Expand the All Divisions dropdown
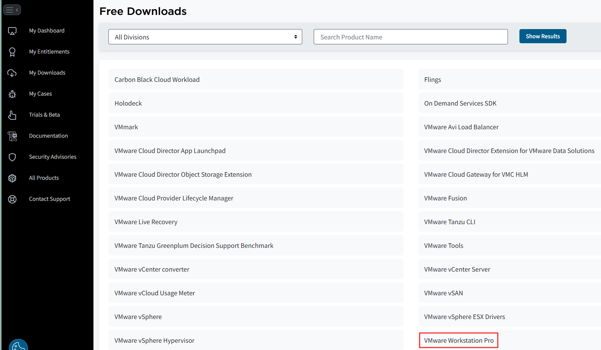The height and width of the screenshot is (350, 601). pos(205,37)
